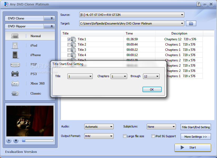Screen dimensions: 217x158
Task: Check the Title 3 checkbox
Action: click(69, 50)
